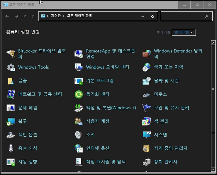Open recent locations dropdown arrow
The width and height of the screenshot is (217, 175).
click(x=25, y=16)
